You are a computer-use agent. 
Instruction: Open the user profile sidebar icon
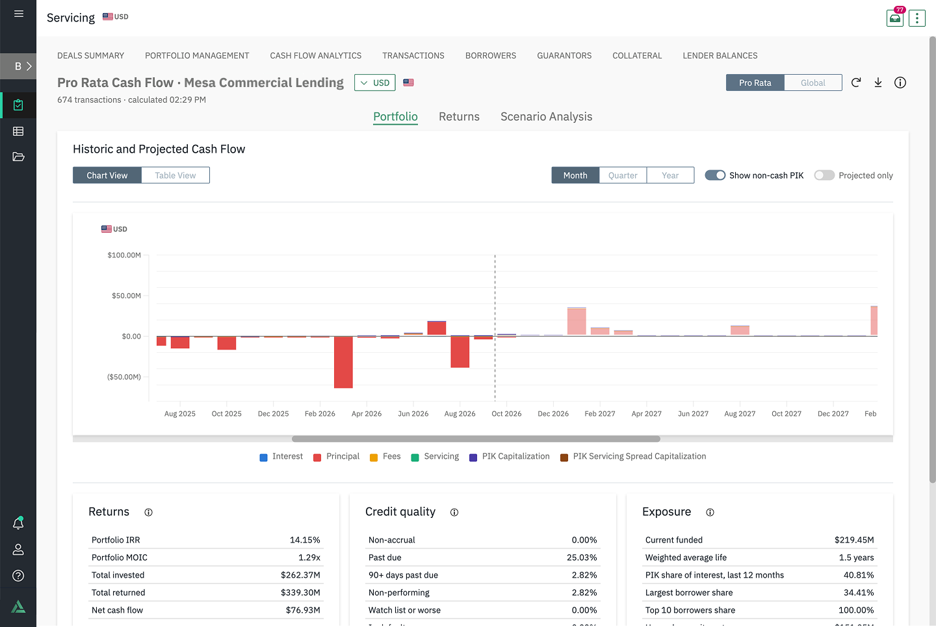coord(18,550)
